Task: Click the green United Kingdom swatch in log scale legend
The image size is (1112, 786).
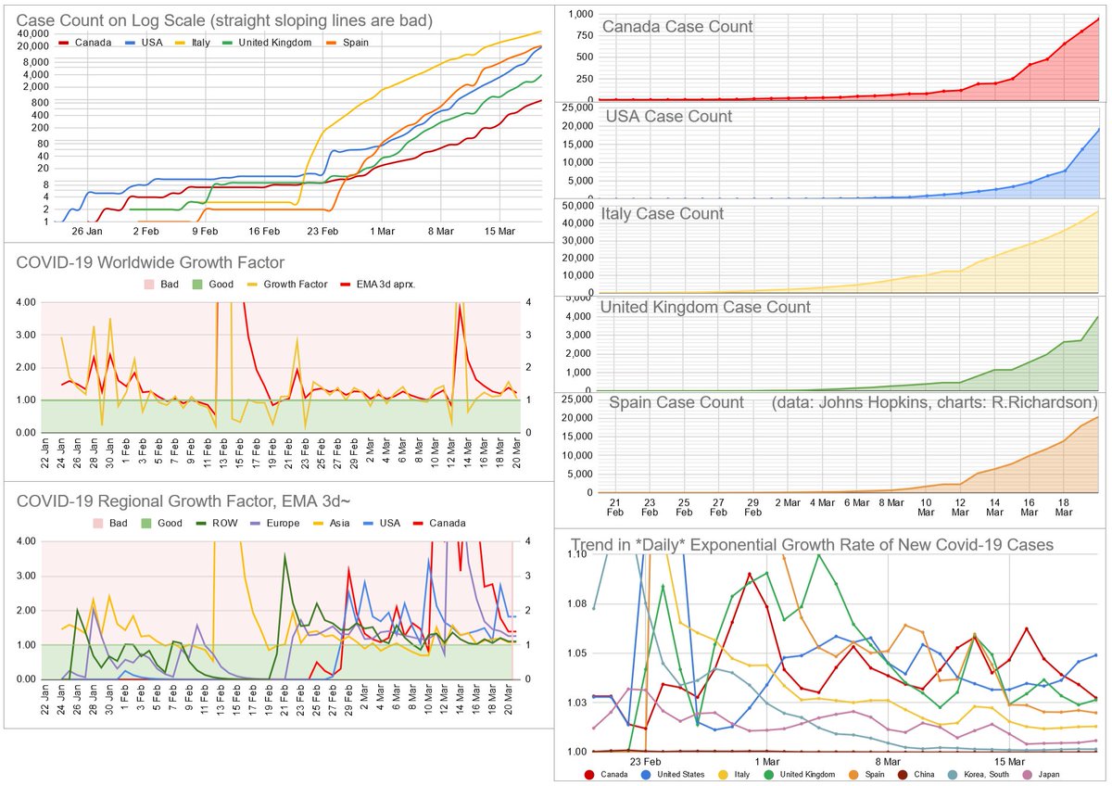Action: 225,43
